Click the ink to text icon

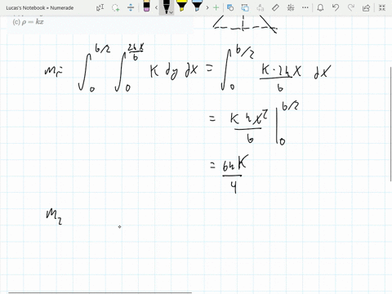(261, 7)
